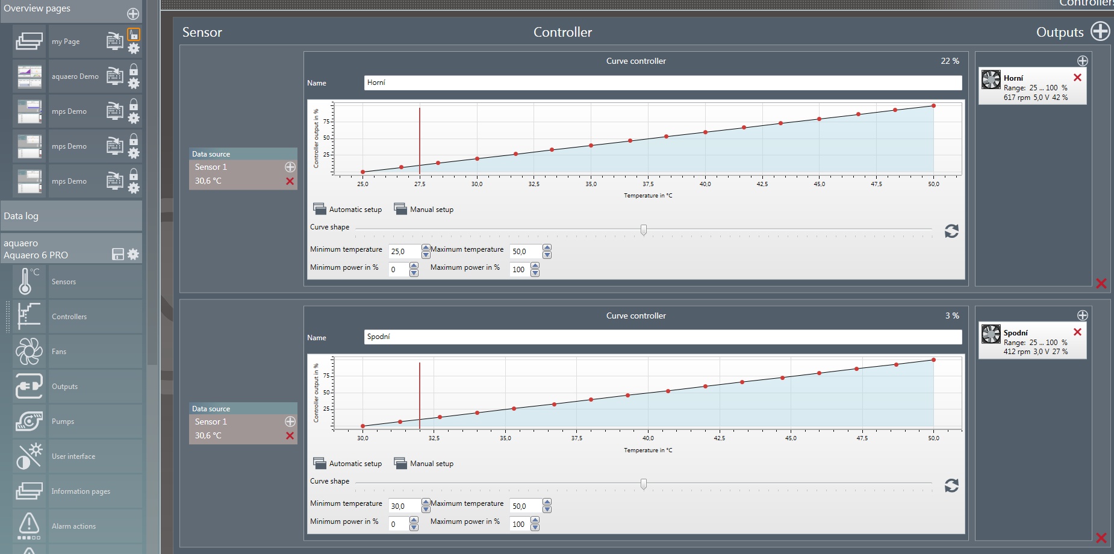Open settings gear for aquaero Demo
The height and width of the screenshot is (554, 1114).
134,83
